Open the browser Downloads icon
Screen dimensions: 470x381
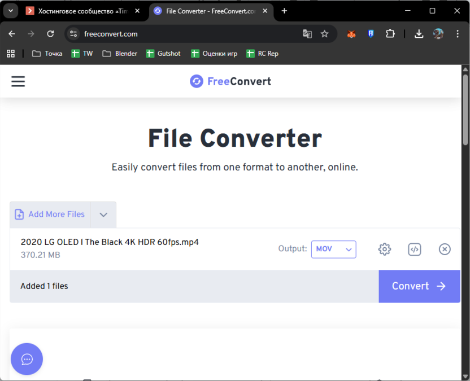tap(419, 34)
